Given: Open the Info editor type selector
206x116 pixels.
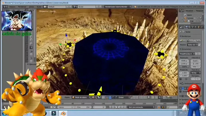Looking at the screenshot, I should pos(5,7).
